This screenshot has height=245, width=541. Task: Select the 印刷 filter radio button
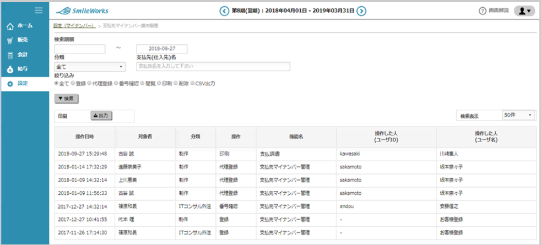[x=159, y=84]
